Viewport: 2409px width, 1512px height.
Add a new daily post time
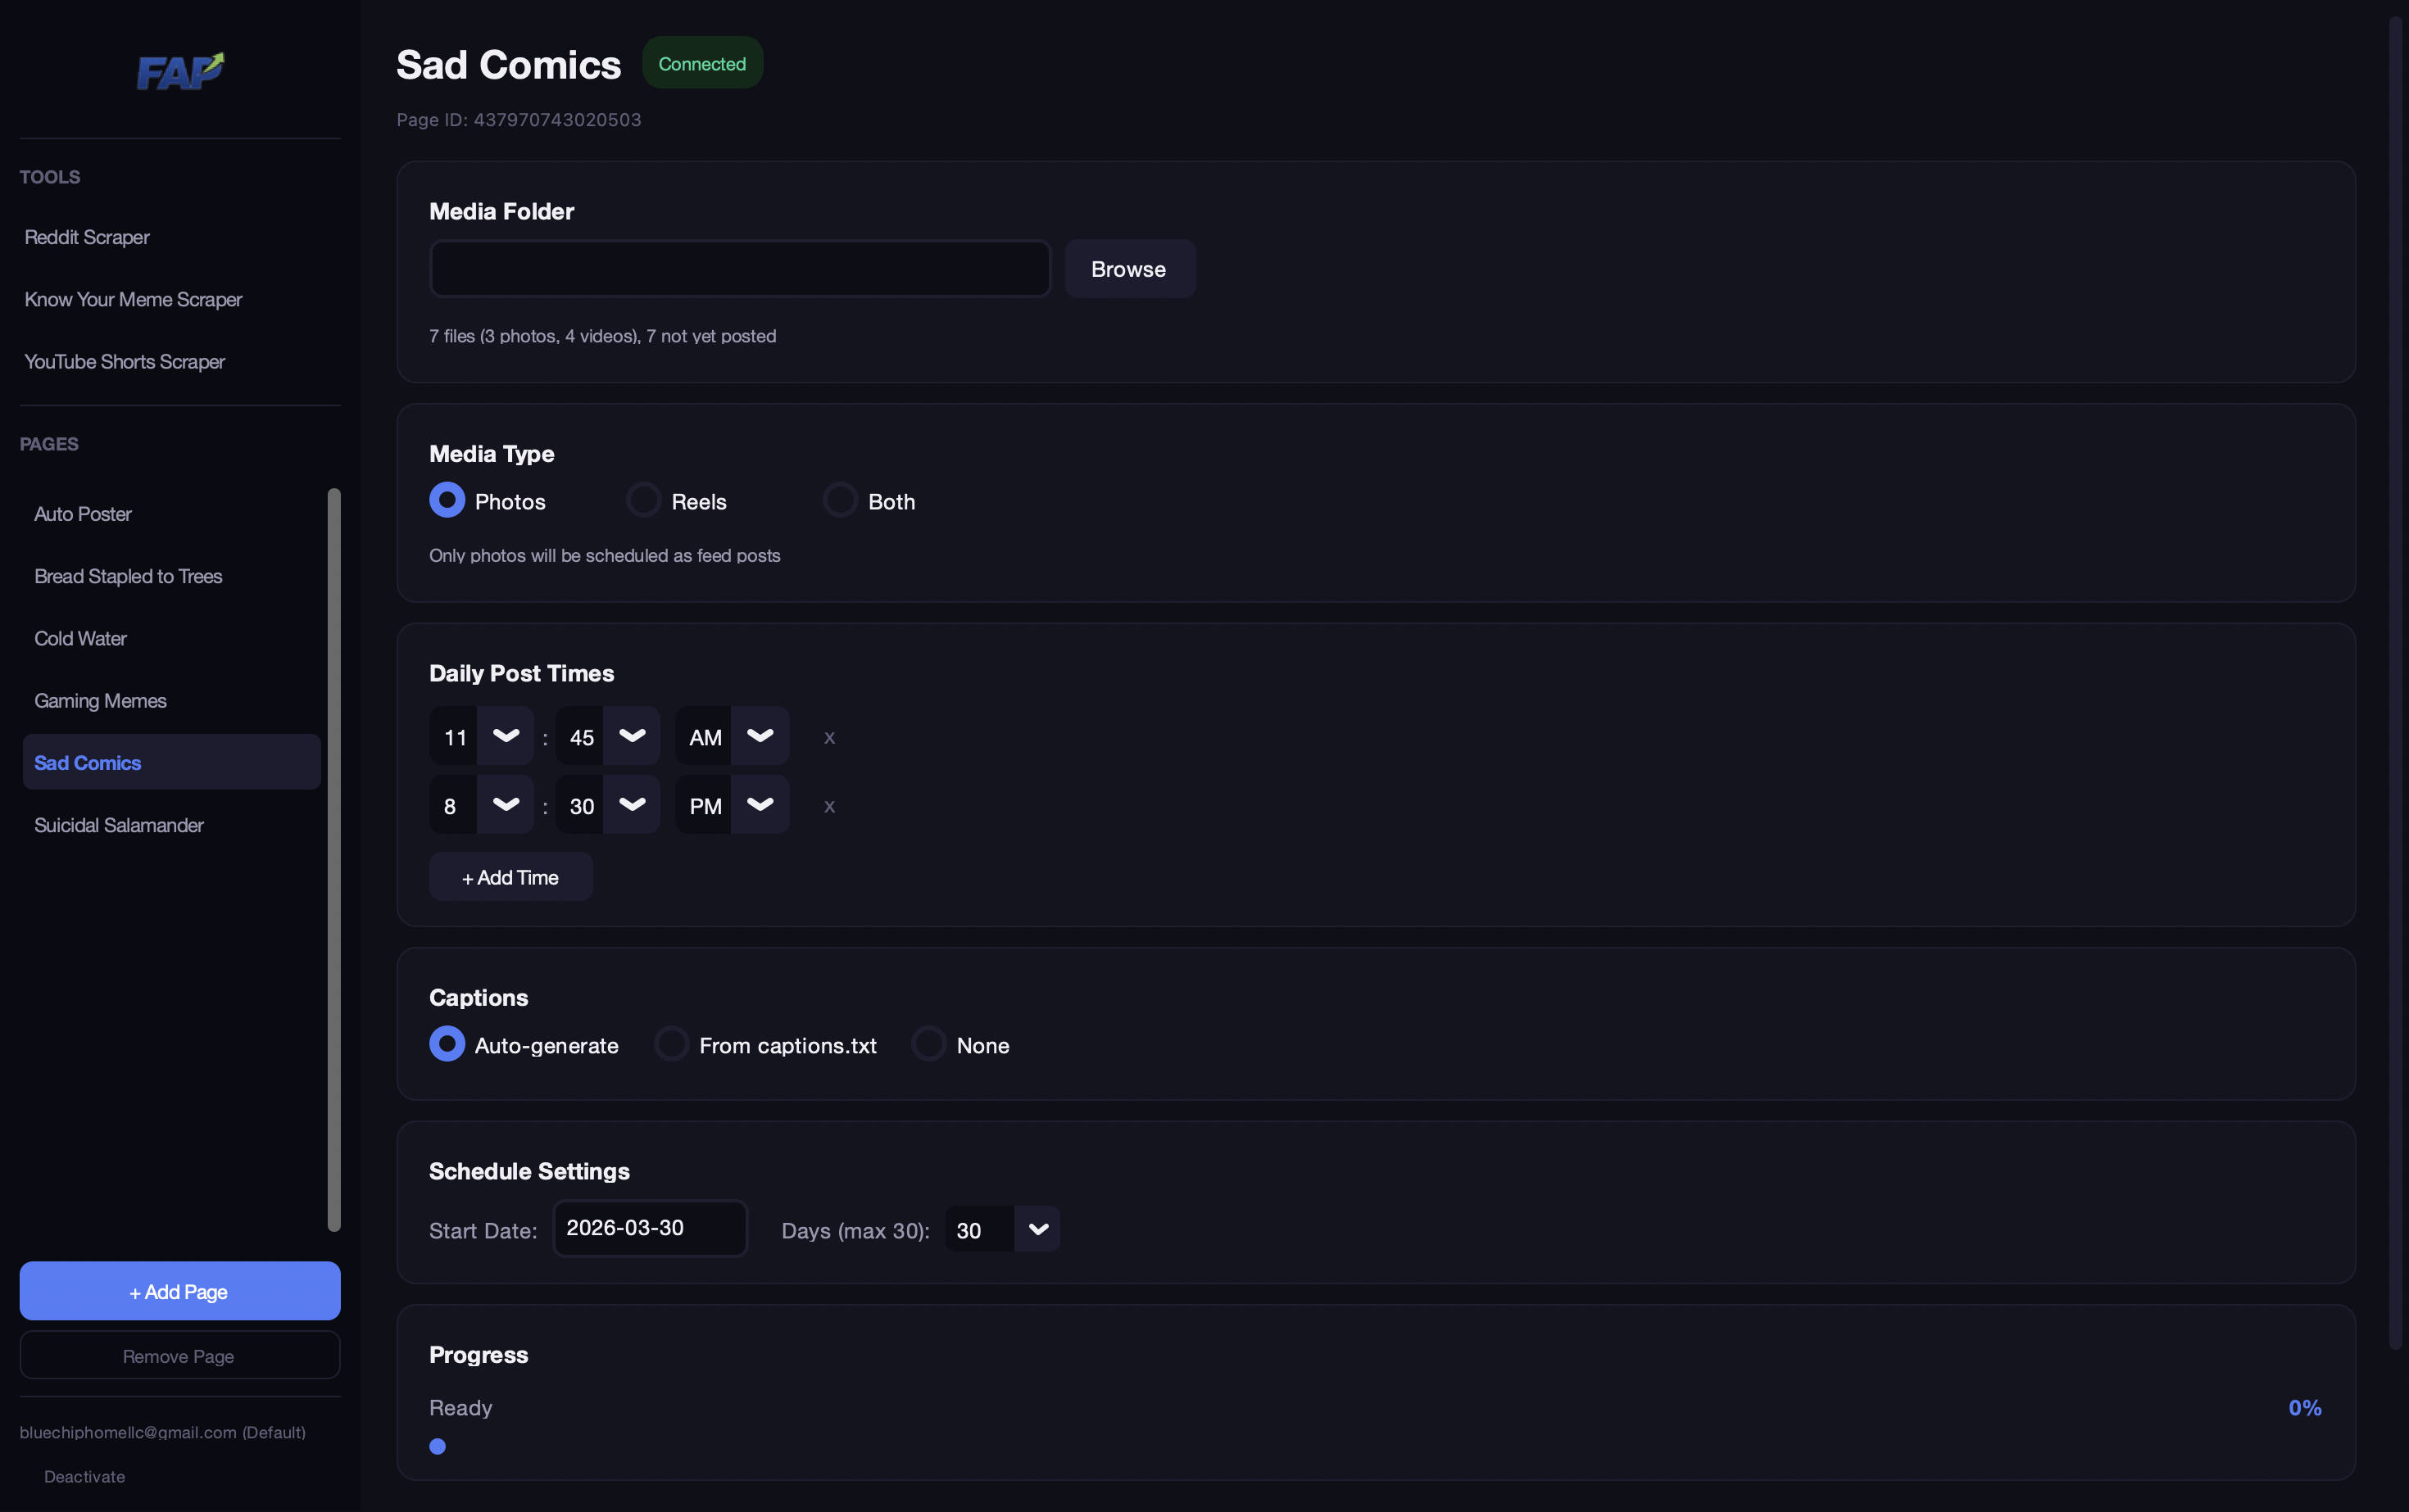coord(510,876)
